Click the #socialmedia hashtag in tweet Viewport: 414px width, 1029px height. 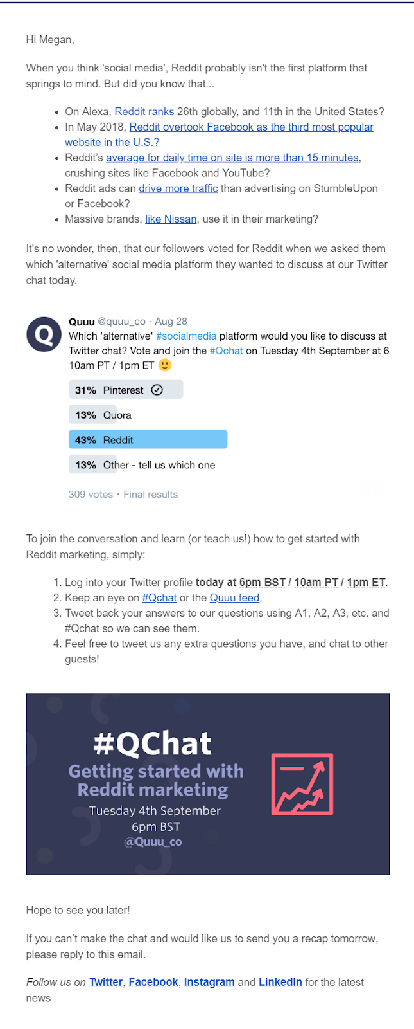click(x=186, y=336)
